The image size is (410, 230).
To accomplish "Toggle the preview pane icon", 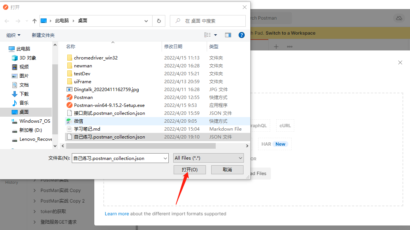I will 228,35.
